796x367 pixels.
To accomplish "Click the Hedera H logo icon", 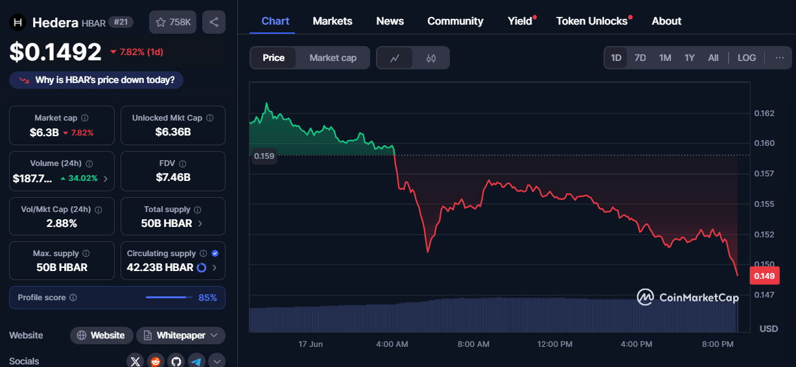I will click(x=18, y=23).
